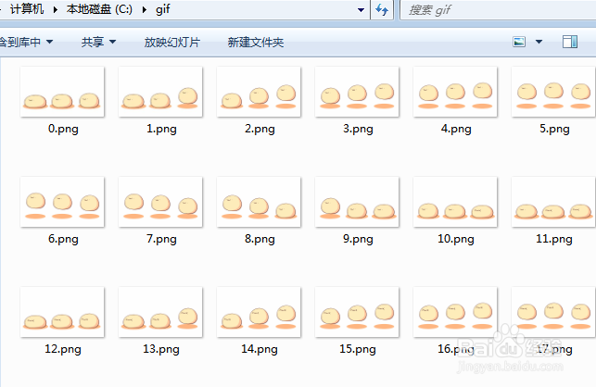Image resolution: width=596 pixels, height=387 pixels.
Task: Select the 13.png image thumbnail
Action: [160, 312]
